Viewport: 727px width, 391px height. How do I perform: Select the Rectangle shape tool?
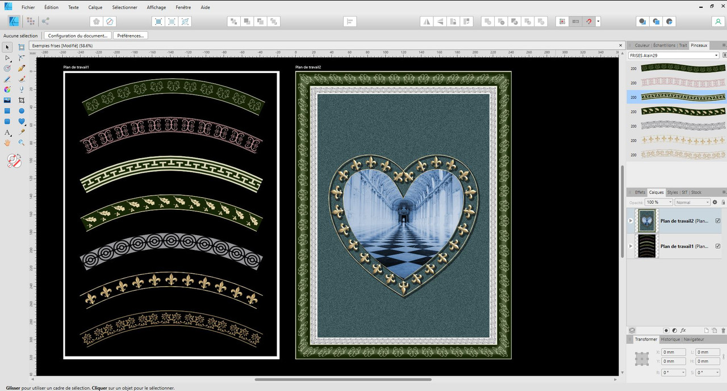point(7,111)
